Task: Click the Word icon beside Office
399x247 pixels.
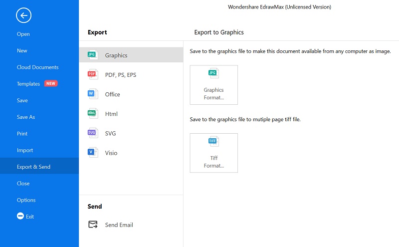Action: tap(93, 94)
